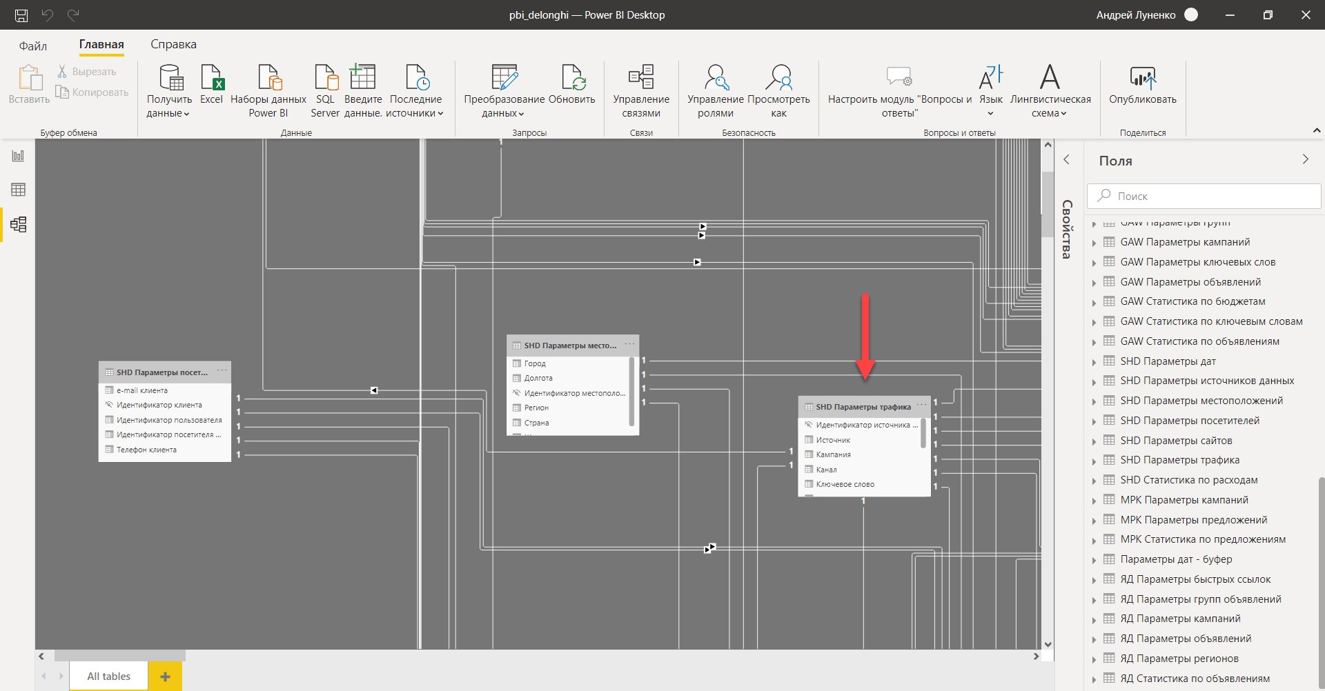This screenshot has width=1325, height=691.
Task: Switch to Report view in the sidebar
Action: tap(19, 156)
